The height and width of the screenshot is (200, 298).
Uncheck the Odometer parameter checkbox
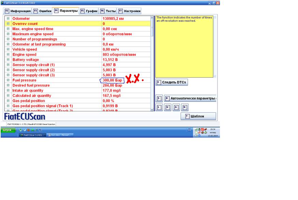tap(8, 18)
